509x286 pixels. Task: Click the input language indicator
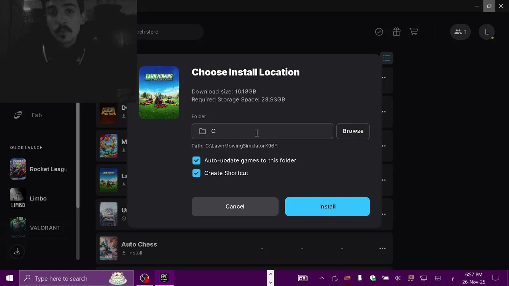pos(453,278)
